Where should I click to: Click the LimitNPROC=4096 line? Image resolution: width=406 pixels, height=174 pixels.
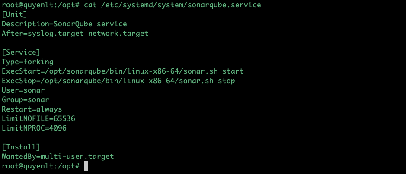tap(34, 128)
